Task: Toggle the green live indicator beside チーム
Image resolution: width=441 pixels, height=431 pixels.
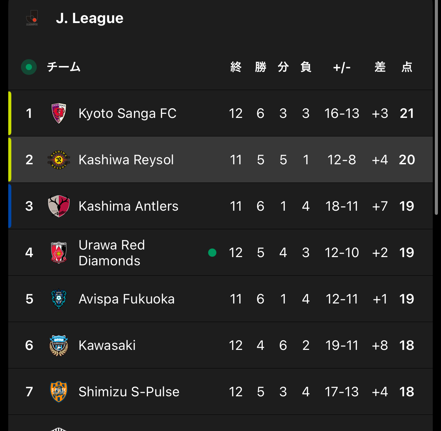Action: click(x=29, y=67)
